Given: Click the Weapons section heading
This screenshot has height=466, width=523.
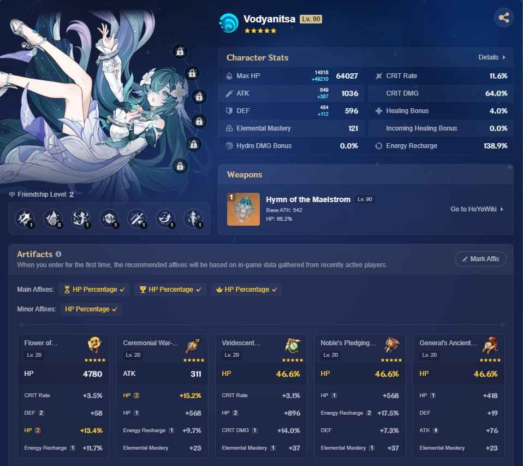Looking at the screenshot, I should pos(245,175).
